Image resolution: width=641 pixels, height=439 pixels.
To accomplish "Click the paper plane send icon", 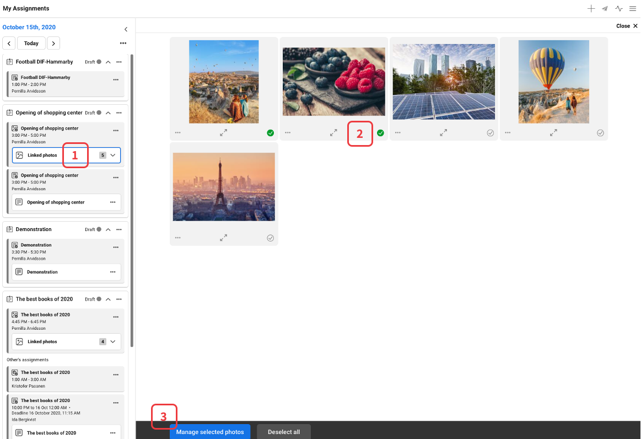I will 605,9.
